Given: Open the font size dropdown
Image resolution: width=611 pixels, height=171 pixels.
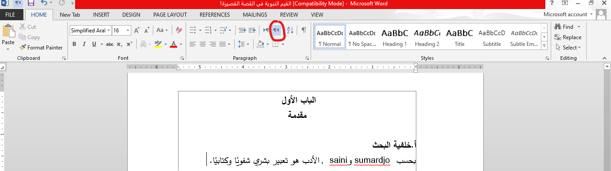Looking at the screenshot, I should (x=128, y=31).
